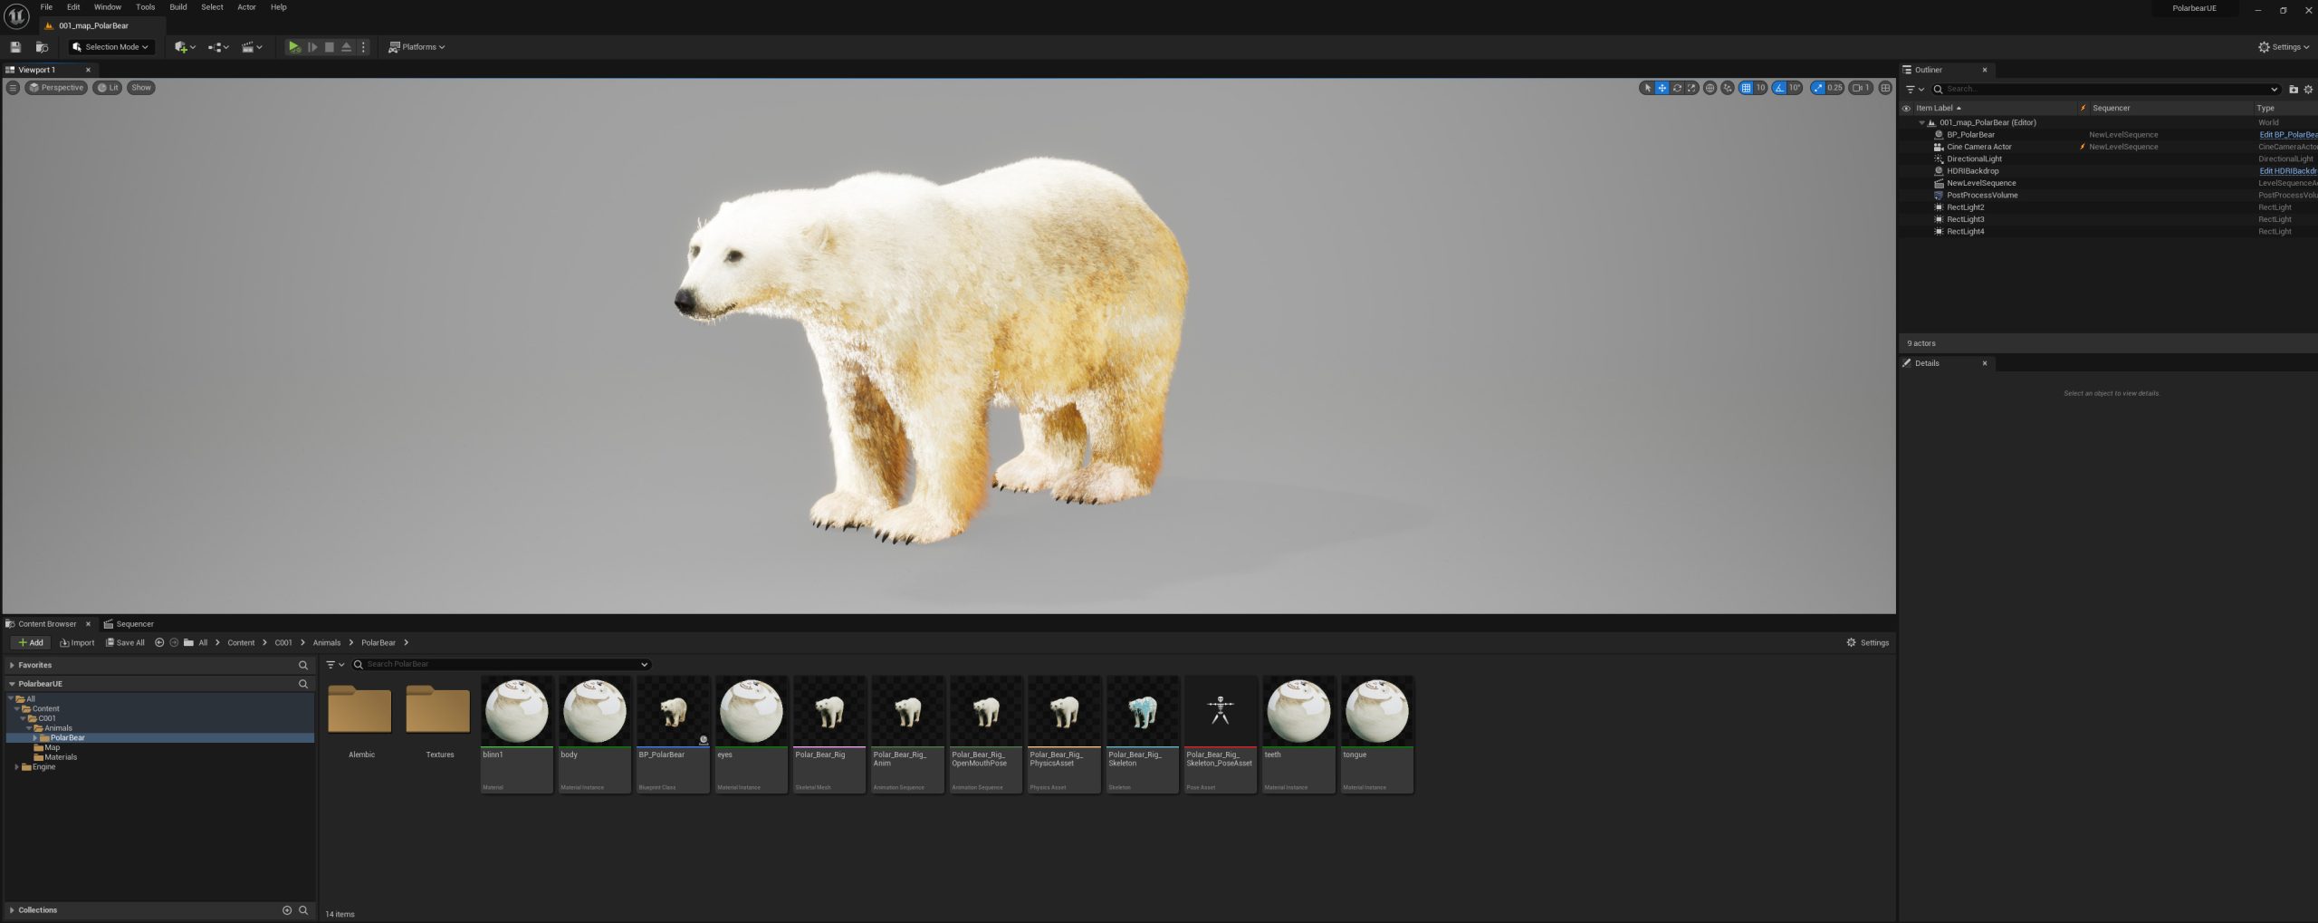This screenshot has height=923, width=2318.
Task: Toggle world/local coordinate system globe icon
Action: click(1710, 88)
